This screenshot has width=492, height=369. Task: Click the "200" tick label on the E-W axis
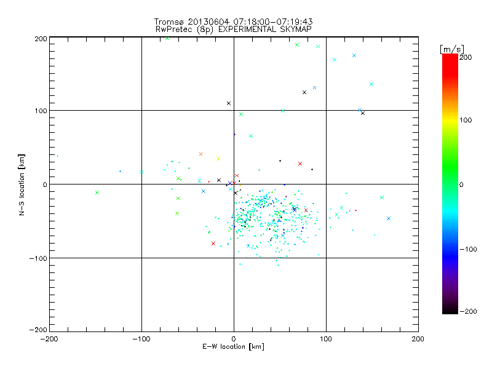coord(418,339)
